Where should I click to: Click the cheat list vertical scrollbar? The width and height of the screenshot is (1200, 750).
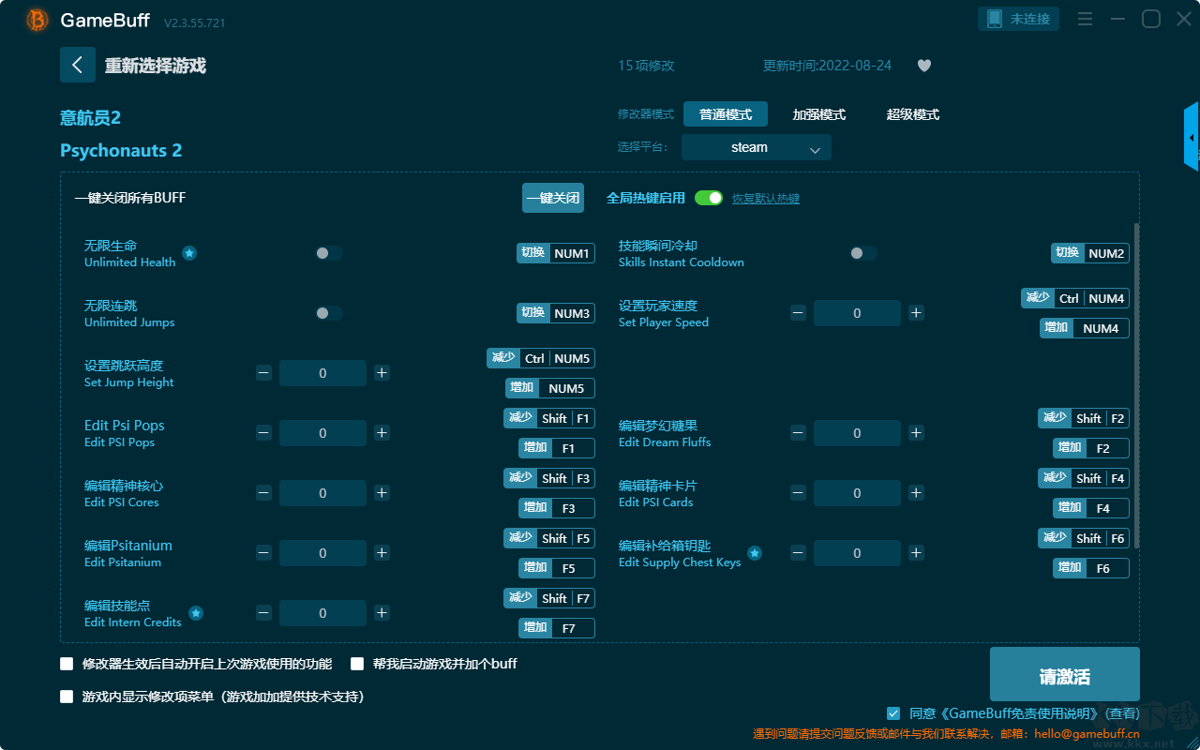(1137, 384)
